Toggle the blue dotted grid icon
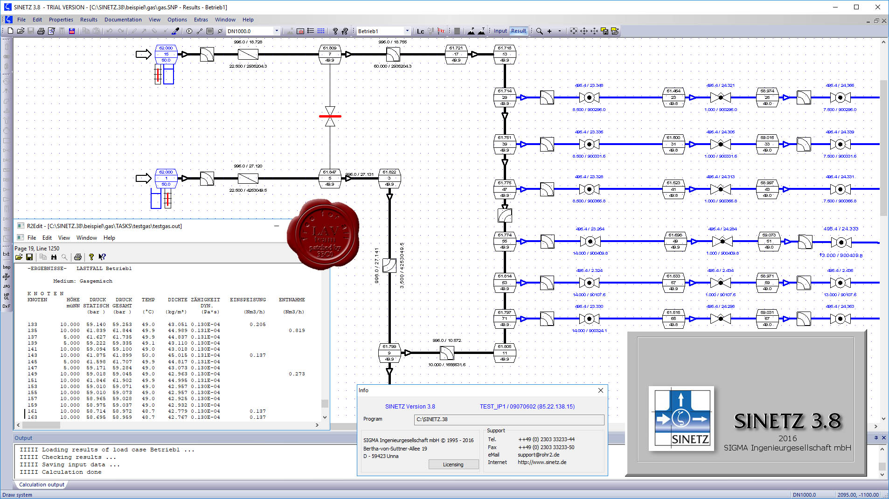Screen dimensions: 889x499 pos(321,31)
